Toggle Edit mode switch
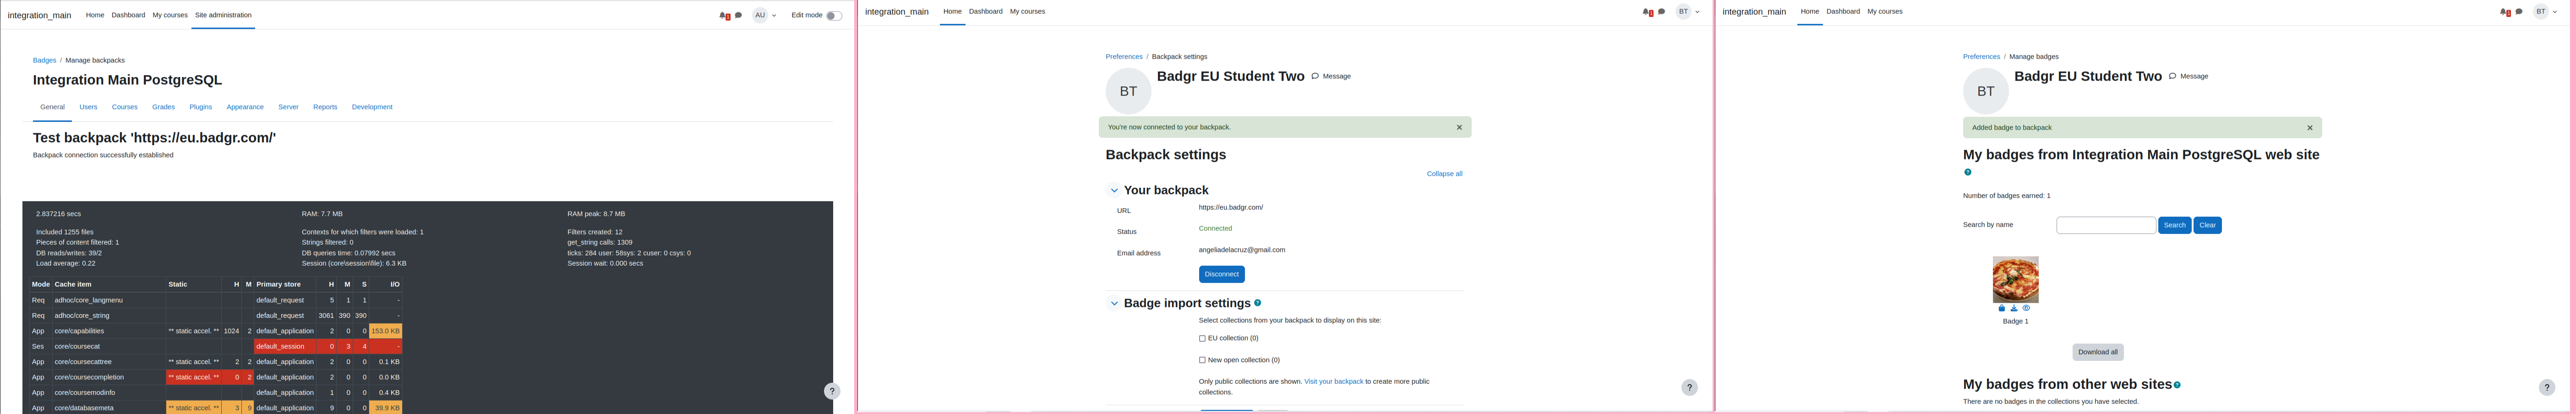Screen dimensions: 2576x414 click(x=833, y=15)
